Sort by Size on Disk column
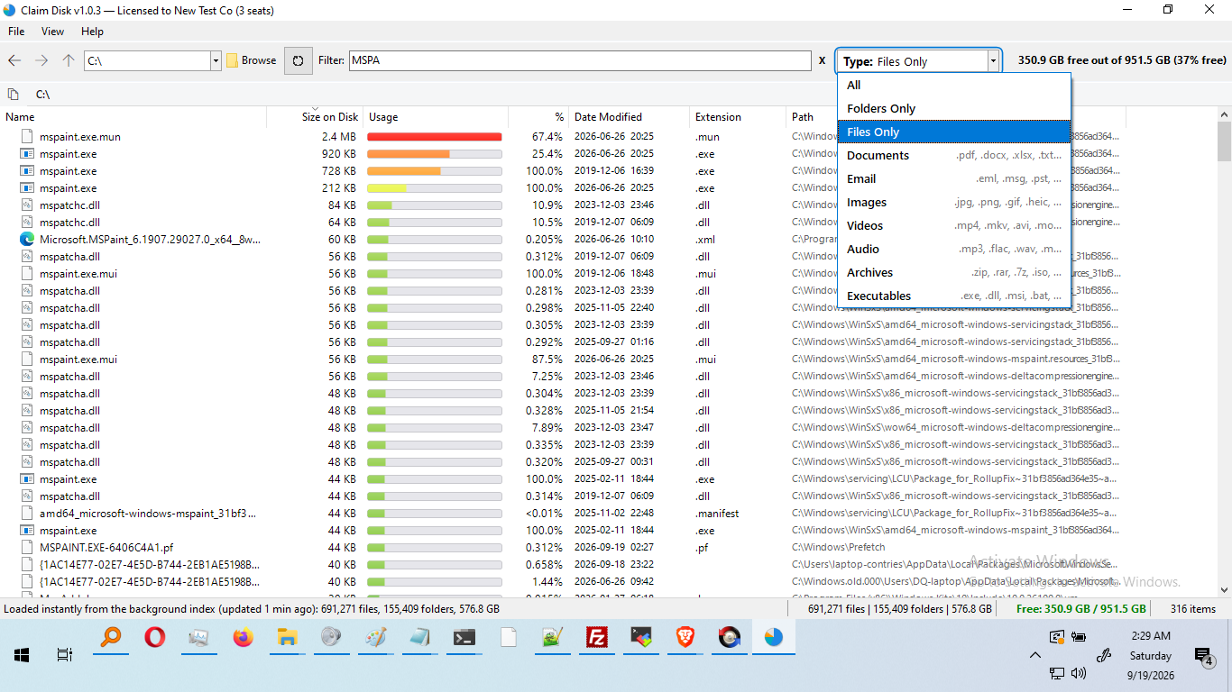Screen dimensions: 1232x692 point(315,117)
